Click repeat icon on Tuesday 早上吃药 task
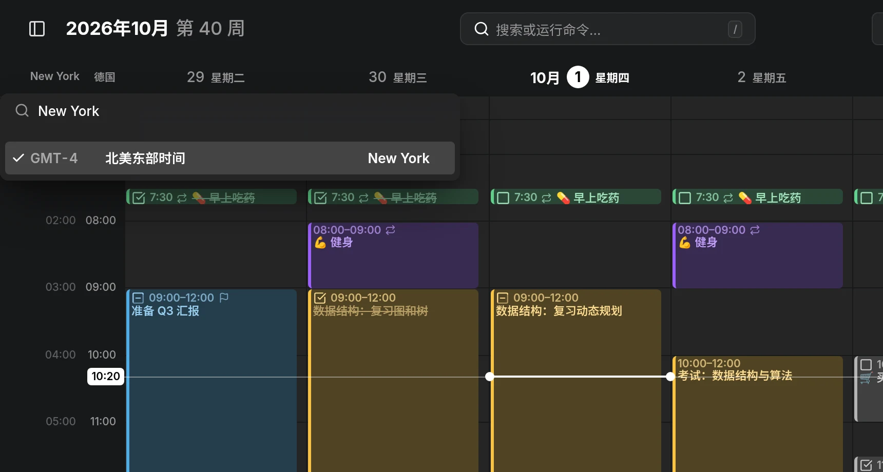The image size is (883, 472). click(182, 198)
